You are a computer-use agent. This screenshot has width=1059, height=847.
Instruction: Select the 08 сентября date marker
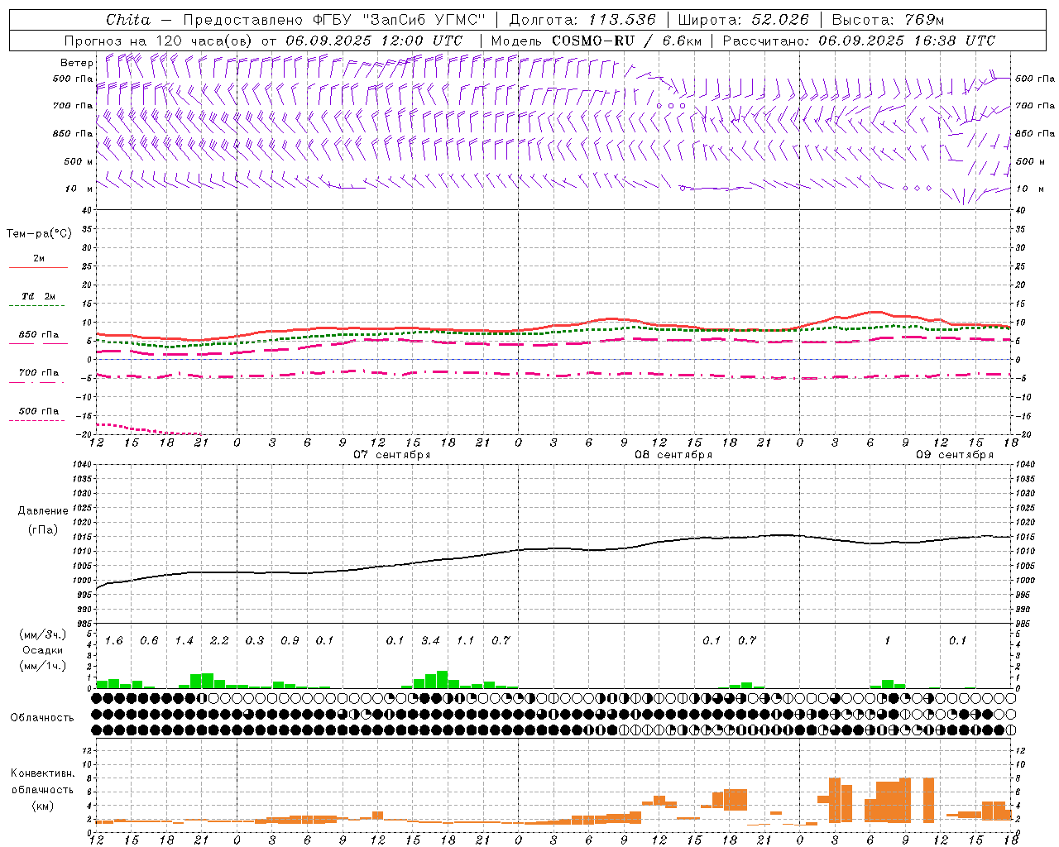[673, 455]
